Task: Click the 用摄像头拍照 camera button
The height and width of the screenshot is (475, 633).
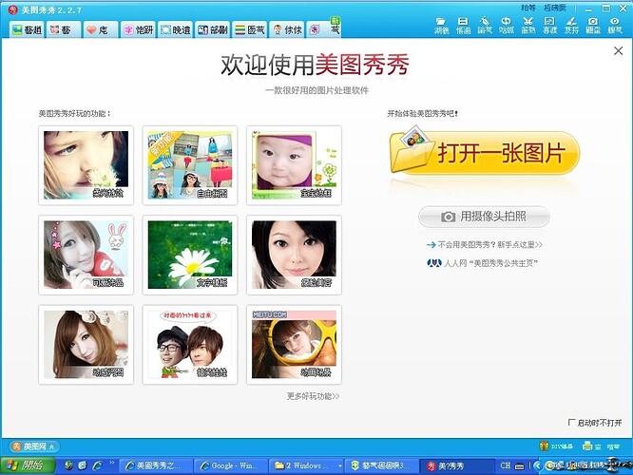Action: pyautogui.click(x=484, y=217)
